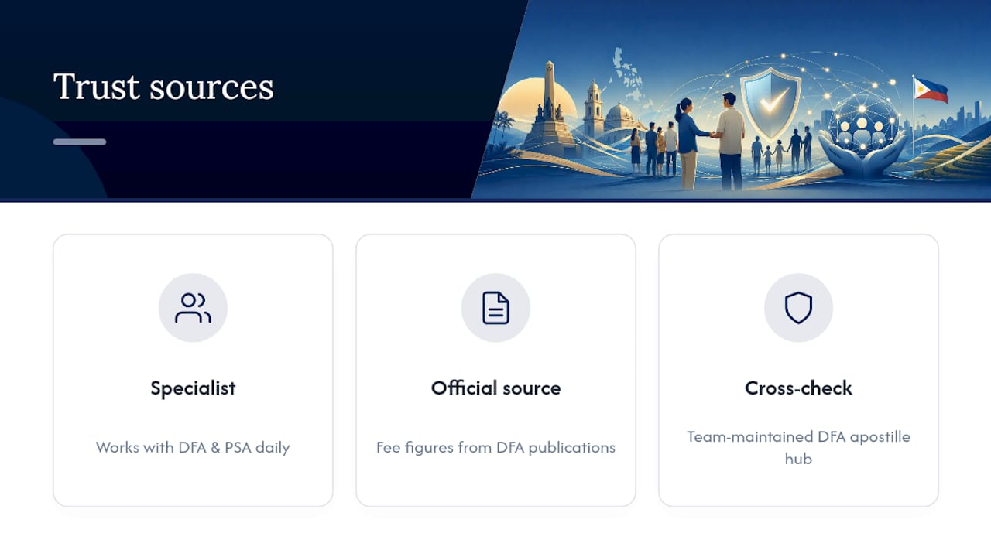
Task: Select the Official source card heading
Action: point(495,388)
